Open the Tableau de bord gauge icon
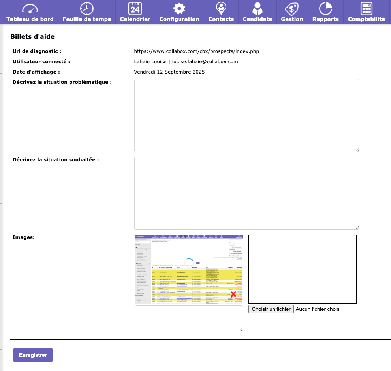Viewport: 391px width, 371px height. pyautogui.click(x=30, y=8)
